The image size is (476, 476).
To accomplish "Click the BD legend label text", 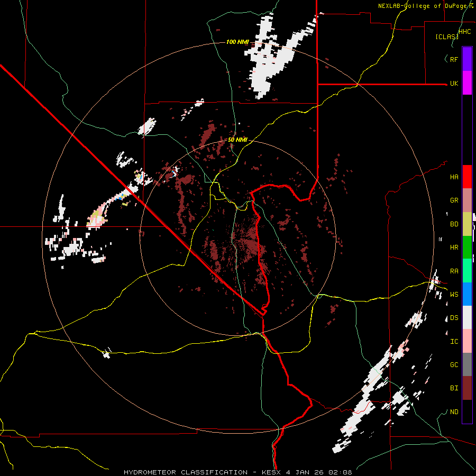I will pyautogui.click(x=454, y=224).
